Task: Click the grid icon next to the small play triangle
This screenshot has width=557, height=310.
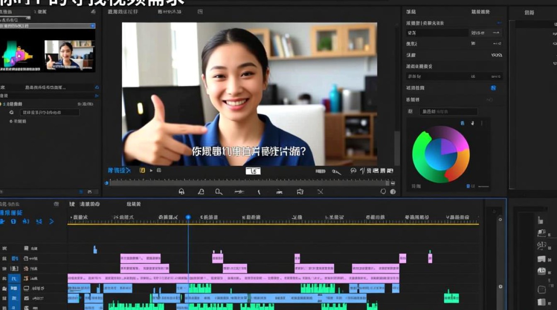Action: coord(159,170)
